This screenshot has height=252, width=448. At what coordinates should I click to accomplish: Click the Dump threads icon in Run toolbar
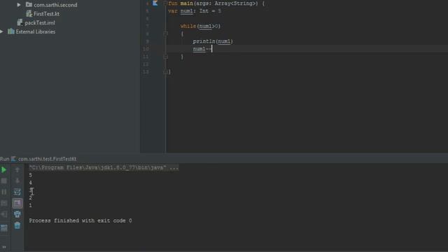point(4,203)
